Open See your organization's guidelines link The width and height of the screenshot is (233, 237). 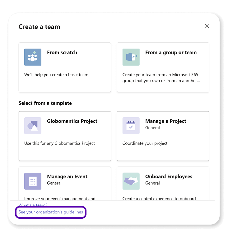pos(51,212)
